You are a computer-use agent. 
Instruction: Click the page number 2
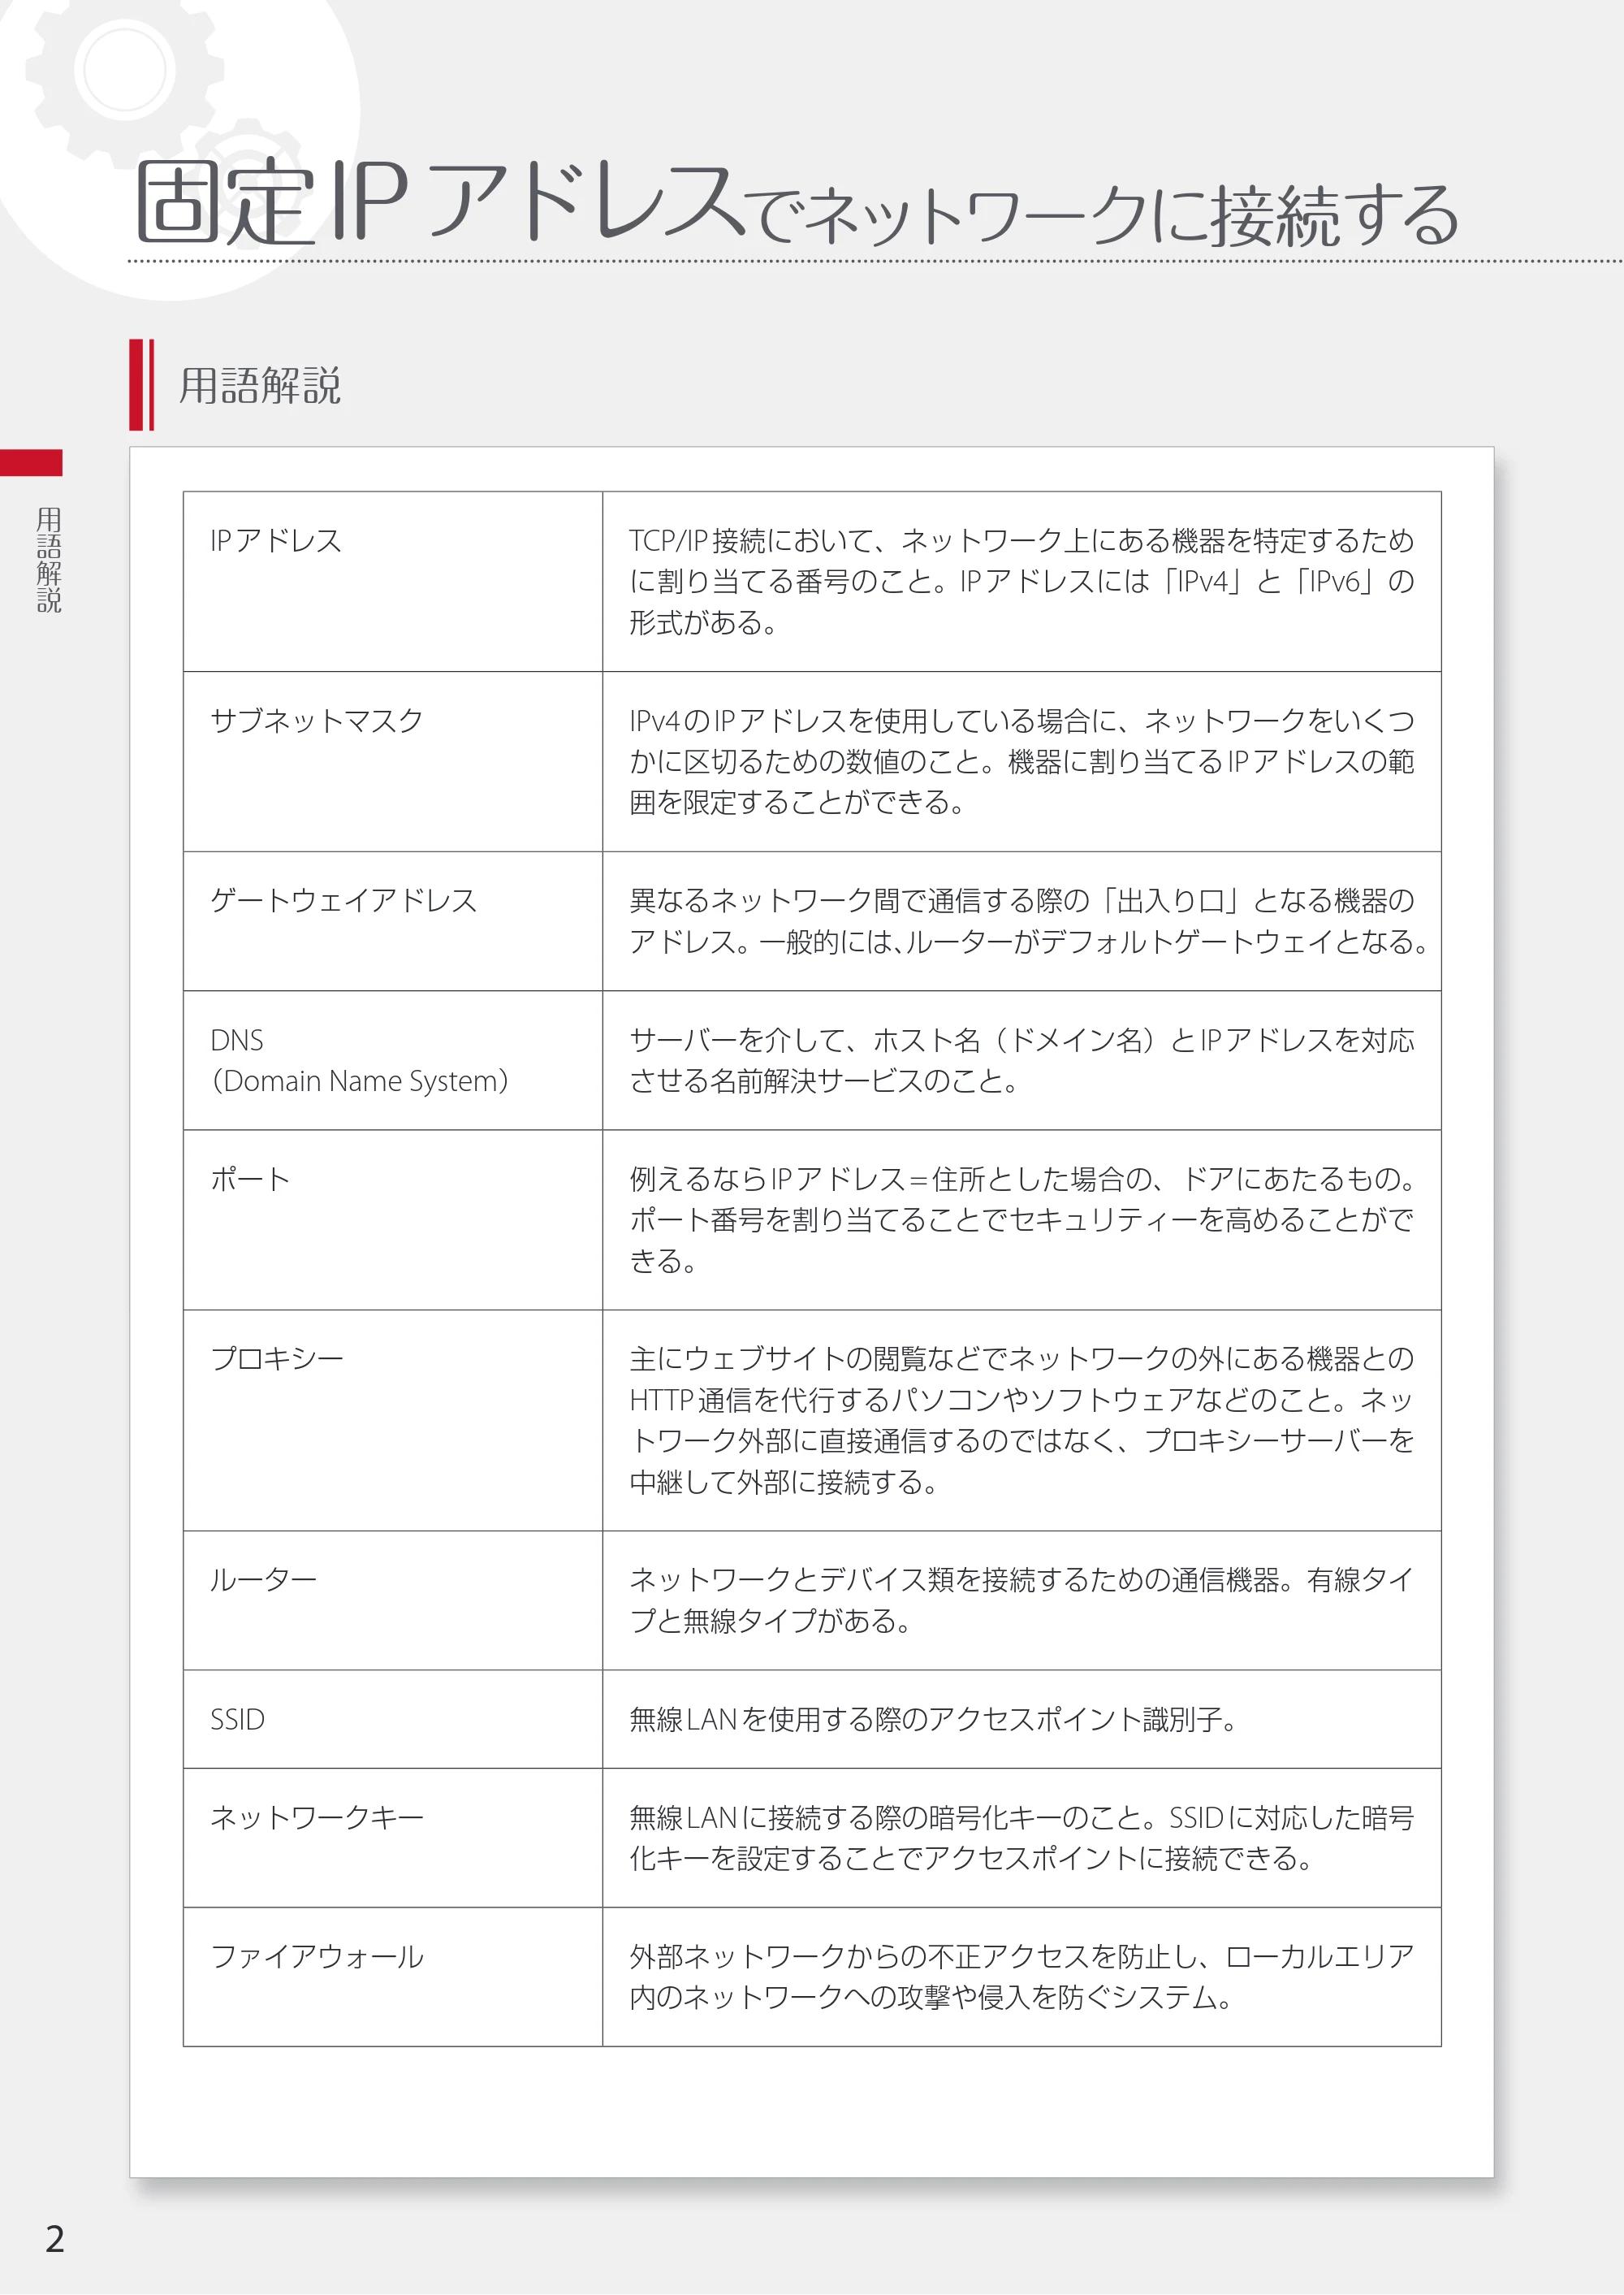pyautogui.click(x=54, y=2238)
